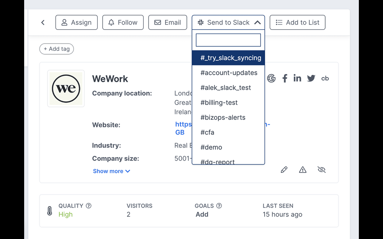Choose the #cfa channel
Image resolution: width=383 pixels, height=239 pixels.
(228, 132)
